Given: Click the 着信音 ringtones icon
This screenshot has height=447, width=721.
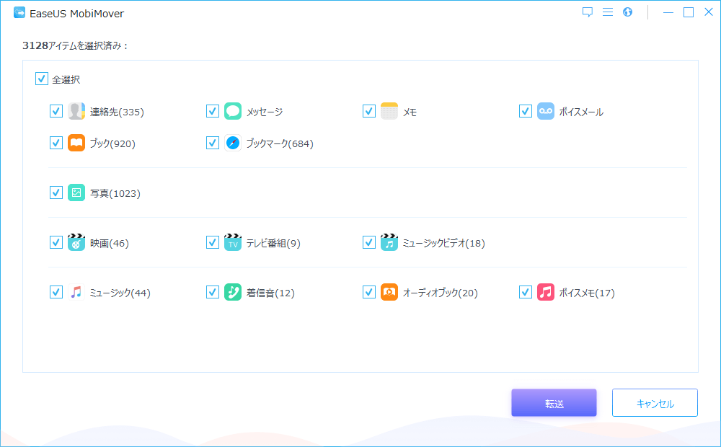Looking at the screenshot, I should point(231,292).
